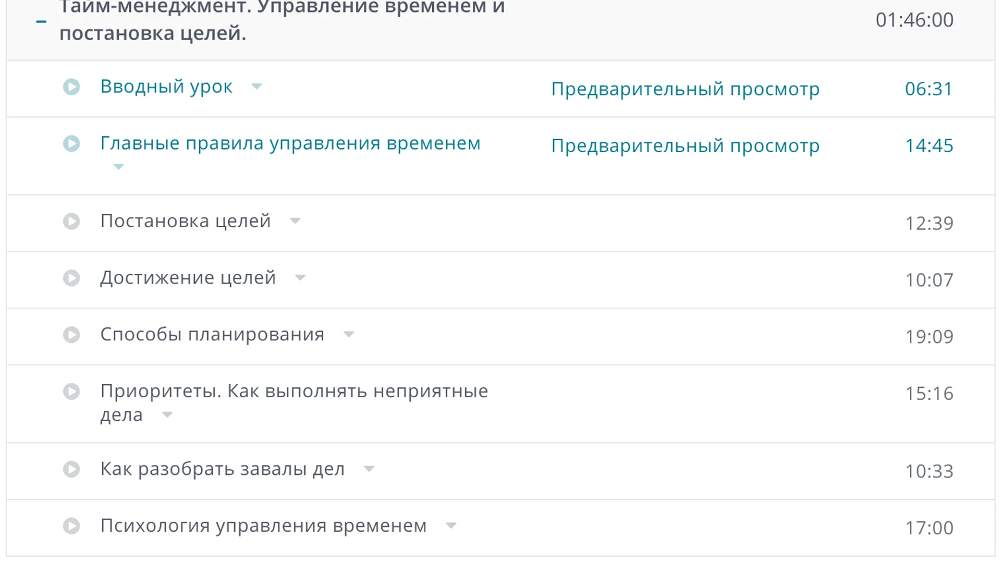Click play icon beside Психология управления временем
Image resolution: width=1002 pixels, height=563 pixels.
pyautogui.click(x=71, y=526)
